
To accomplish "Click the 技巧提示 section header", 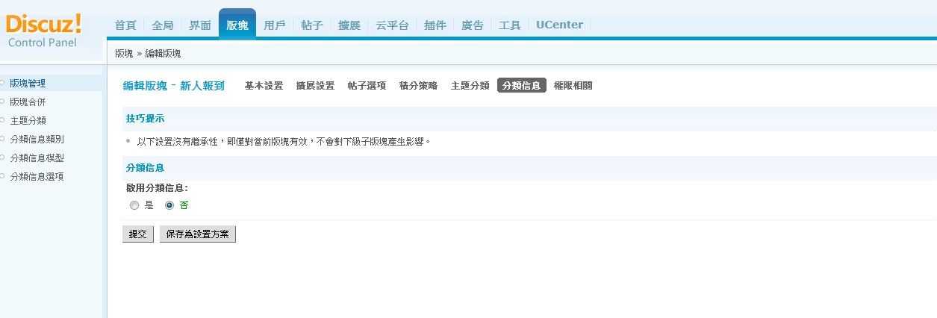I will (146, 119).
